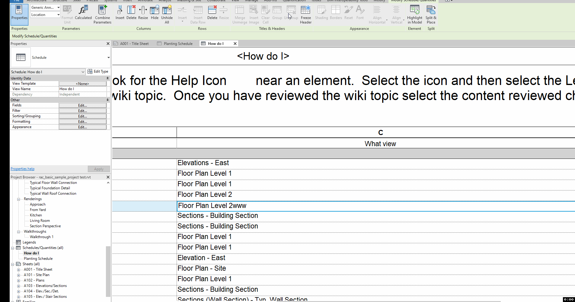This screenshot has width=575, height=302.
Task: Delete the column using the Columns Delete icon
Action: point(131,13)
